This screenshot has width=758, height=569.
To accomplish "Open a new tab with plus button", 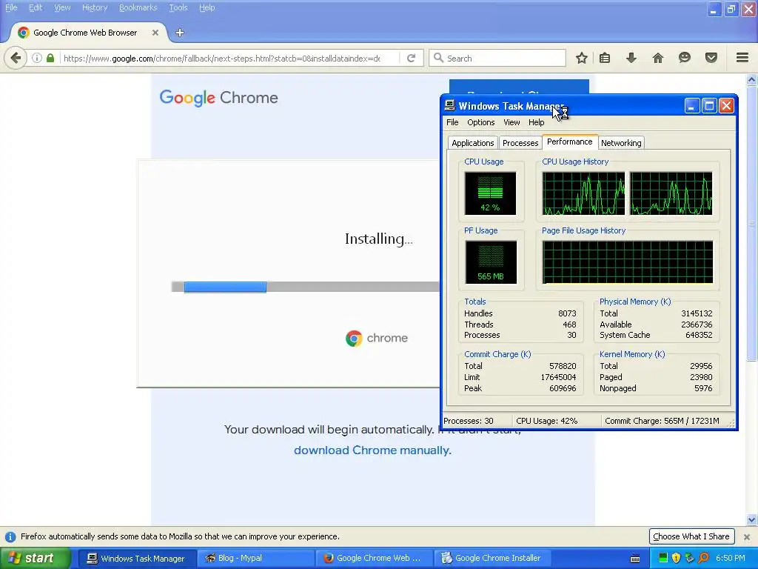I will pyautogui.click(x=180, y=33).
